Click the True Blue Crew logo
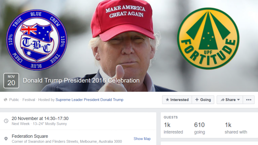The height and width of the screenshot is (145, 258). tap(37, 40)
